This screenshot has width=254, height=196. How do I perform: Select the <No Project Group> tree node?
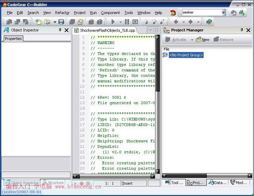coord(186,55)
